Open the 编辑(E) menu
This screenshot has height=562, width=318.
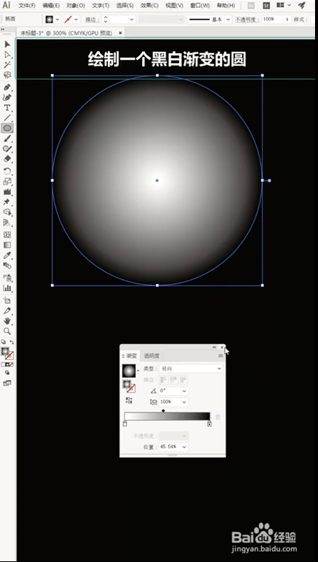[51, 5]
